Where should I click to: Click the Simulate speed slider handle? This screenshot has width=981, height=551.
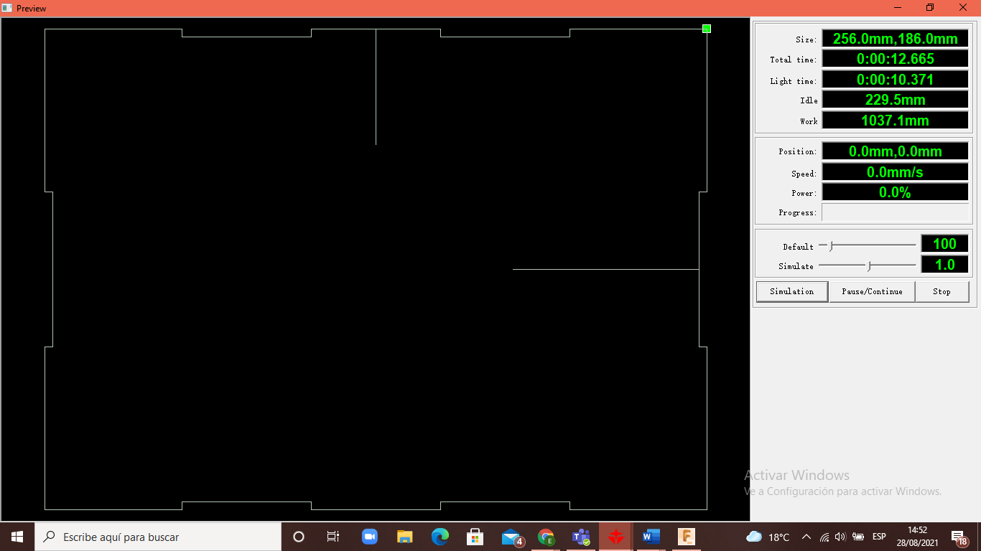coord(869,266)
